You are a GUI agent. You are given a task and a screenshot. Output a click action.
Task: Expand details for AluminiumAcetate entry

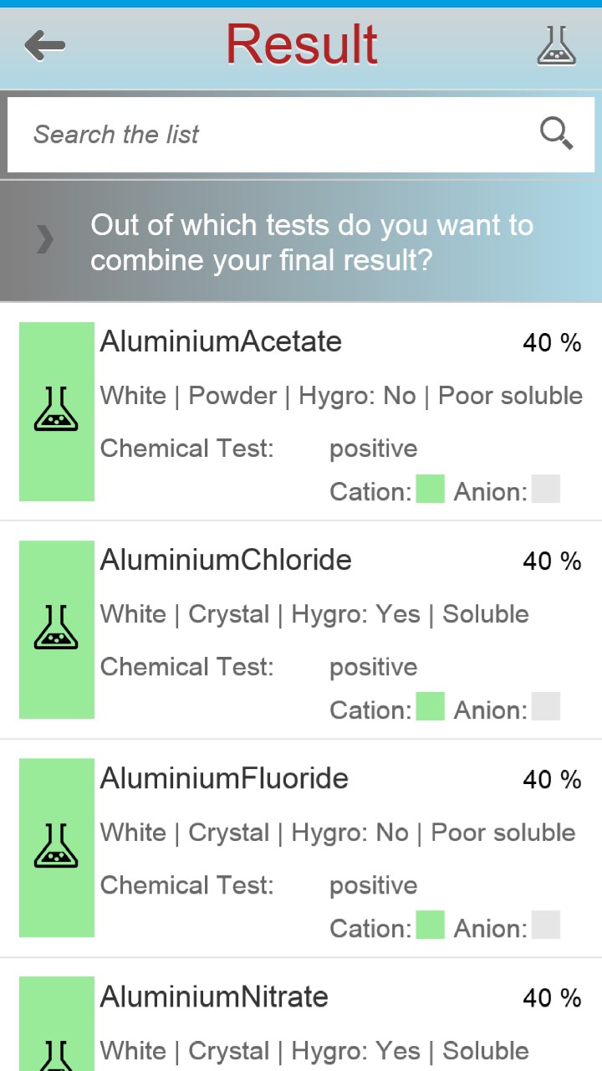pyautogui.click(x=301, y=410)
